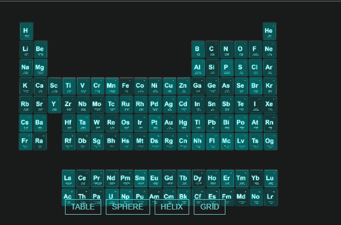The image size is (341, 225).
Task: Click the Gold (Au) element tile
Action: tap(169, 123)
